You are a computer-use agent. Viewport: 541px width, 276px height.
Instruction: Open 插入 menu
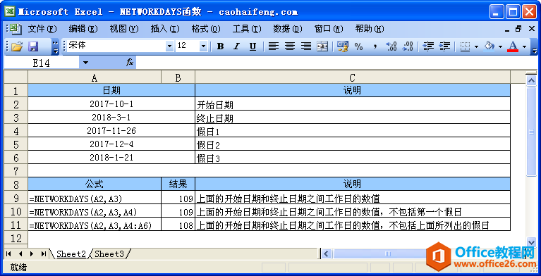[165, 29]
